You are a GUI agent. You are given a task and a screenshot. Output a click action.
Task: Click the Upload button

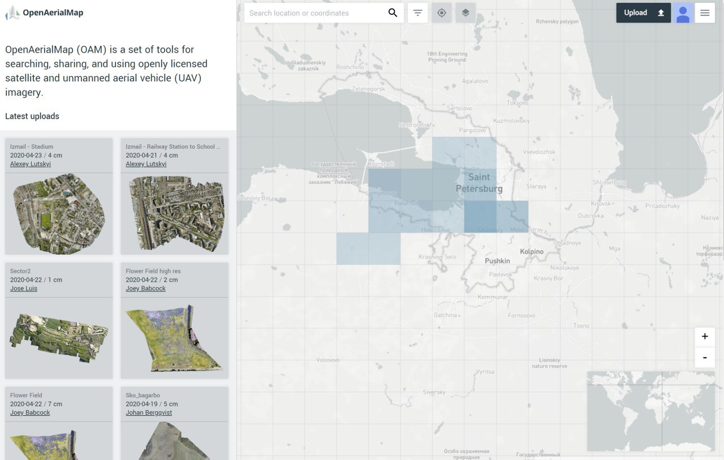[644, 12]
